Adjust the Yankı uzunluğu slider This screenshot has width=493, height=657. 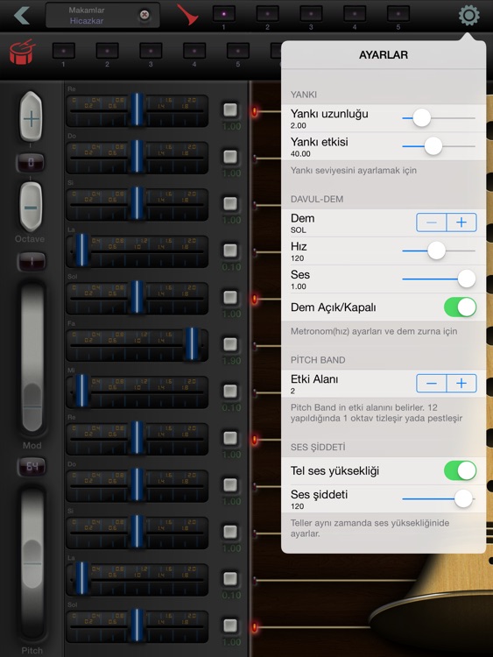pos(438,118)
